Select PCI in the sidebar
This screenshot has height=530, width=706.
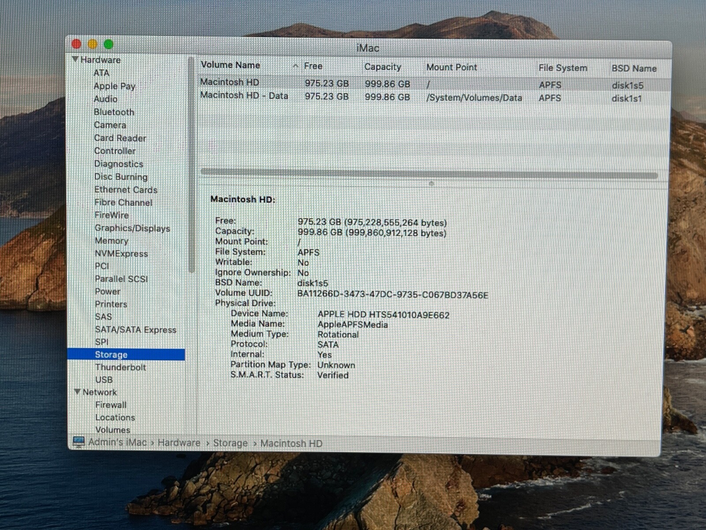click(101, 266)
